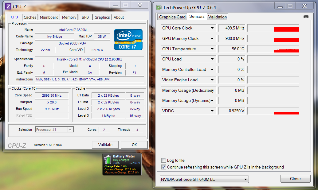Open the Video Engine Load dropdown
Image resolution: width=318 pixels, height=190 pixels.
[x=212, y=80]
